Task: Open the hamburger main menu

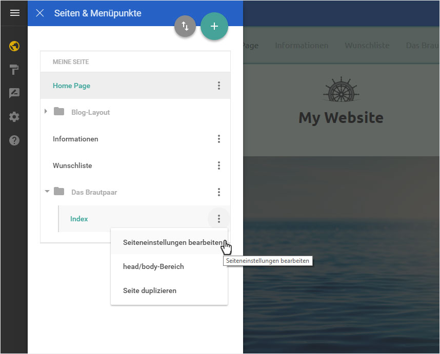Action: click(14, 13)
